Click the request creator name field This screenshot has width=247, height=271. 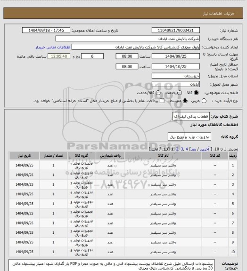(x=136, y=47)
